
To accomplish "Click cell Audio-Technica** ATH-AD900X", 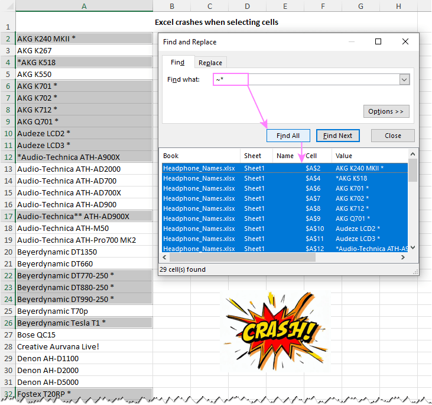I will click(x=84, y=217).
